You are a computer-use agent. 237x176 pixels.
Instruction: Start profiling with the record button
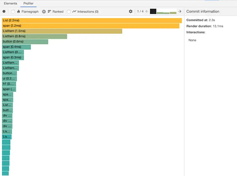(4, 11)
